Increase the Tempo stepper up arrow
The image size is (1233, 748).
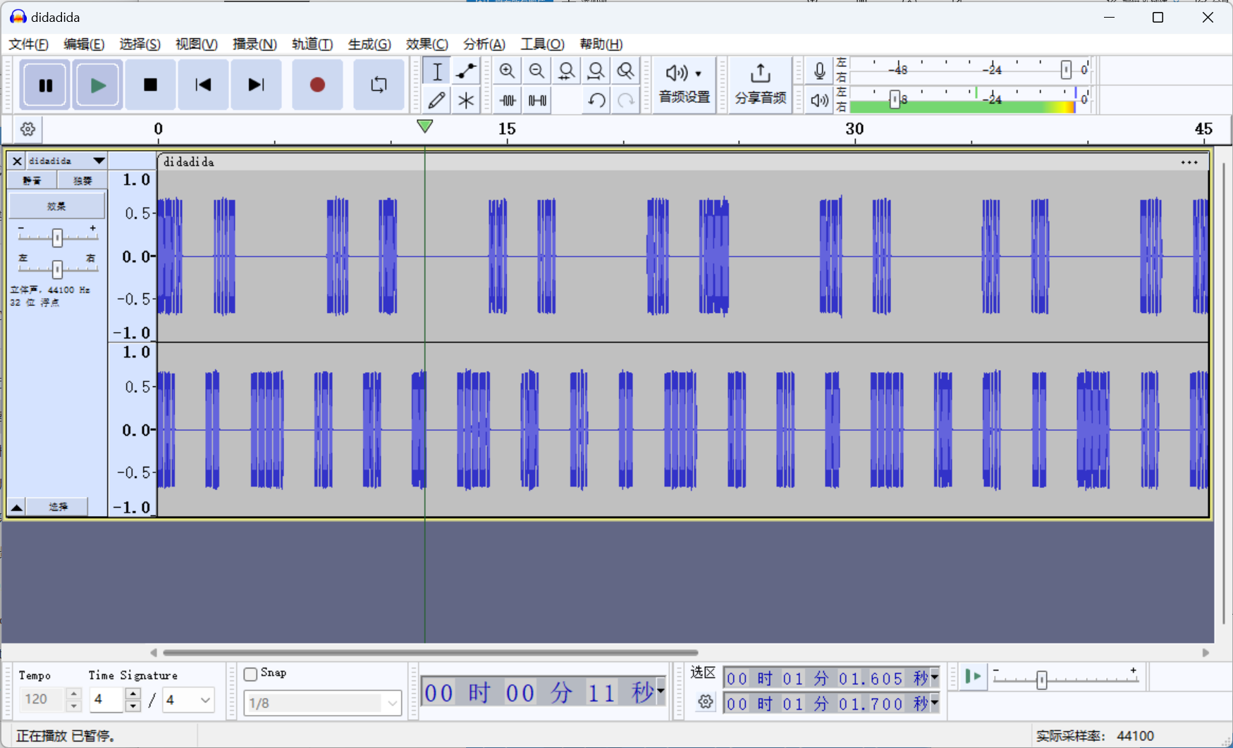coord(73,694)
